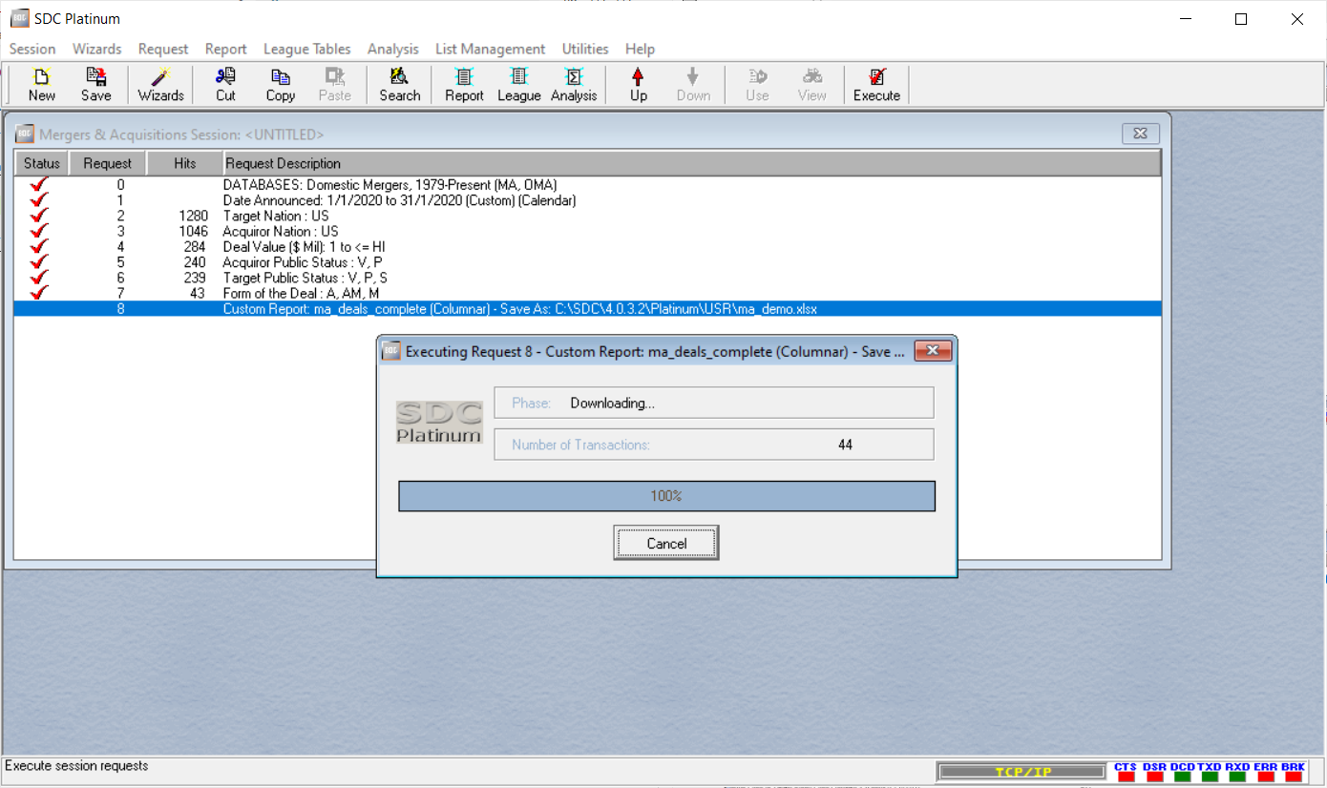Viewport: 1327px width, 788px height.
Task: Click the Execute toolbar icon
Action: click(876, 84)
